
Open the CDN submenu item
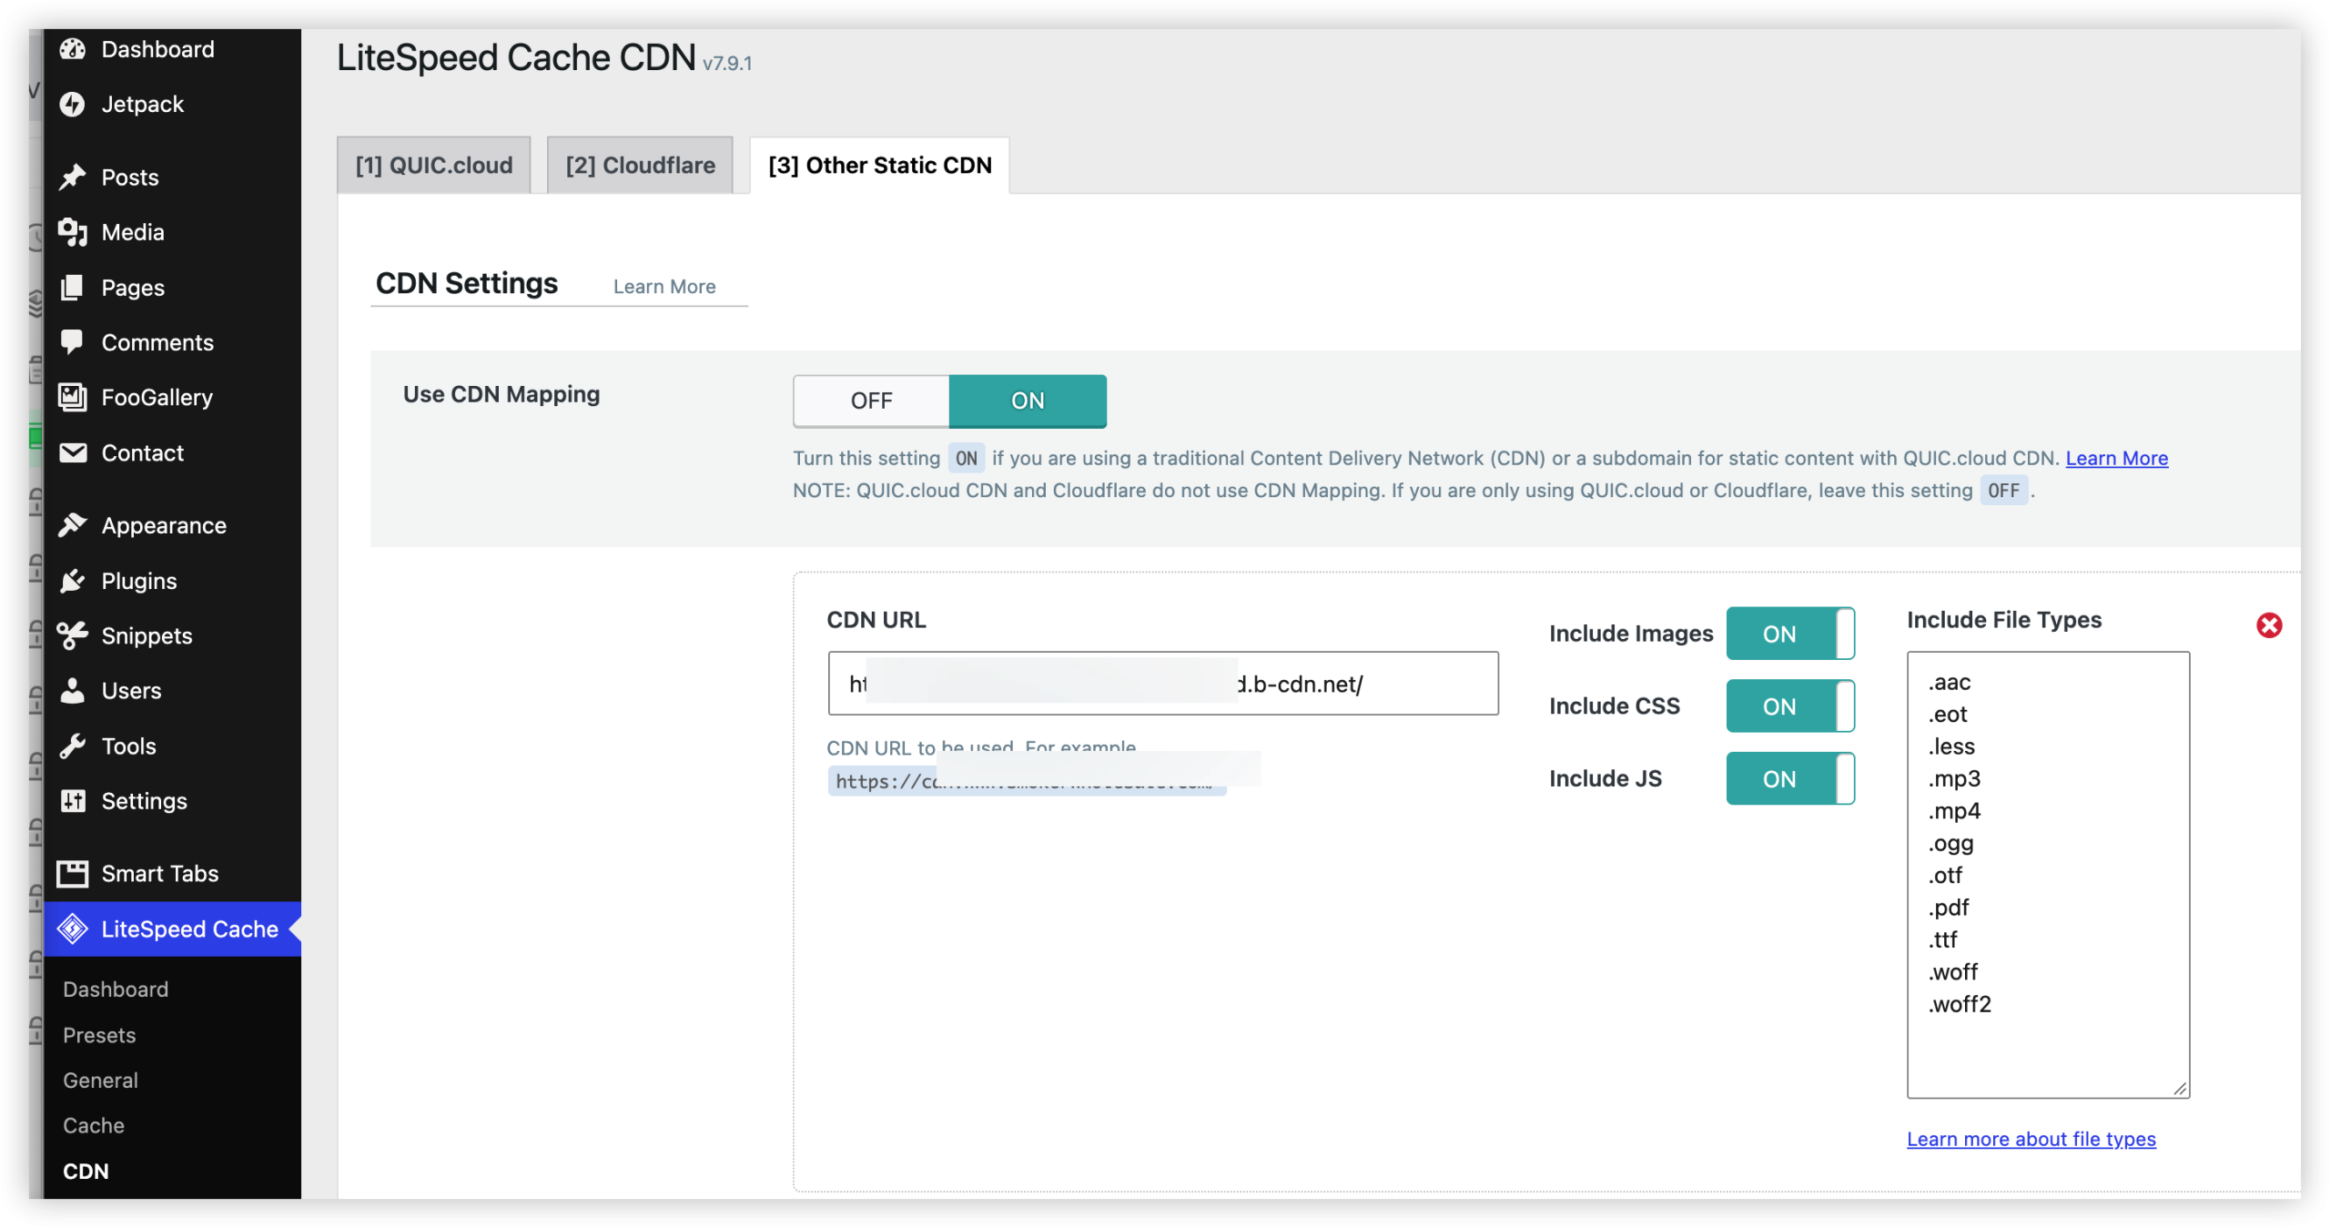pos(86,1172)
